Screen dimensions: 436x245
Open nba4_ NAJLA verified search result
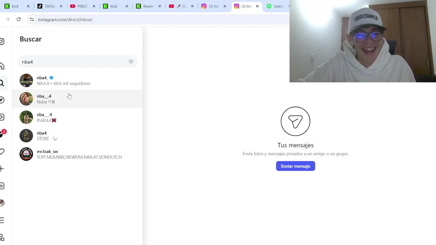[77, 80]
